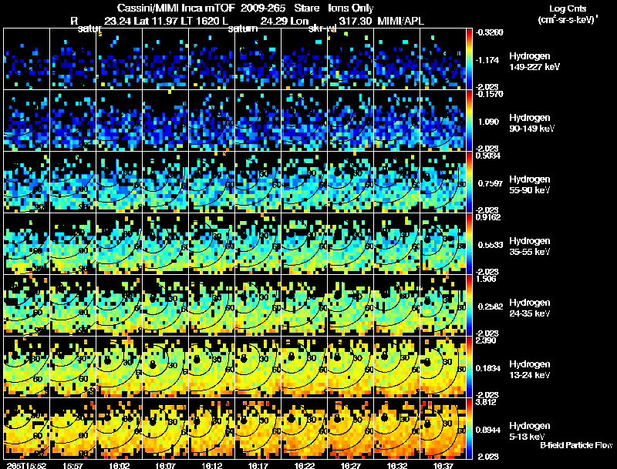Open the 149-227 keV image panel at 16:22
Viewport: 617px width, 469px height.
(305, 59)
